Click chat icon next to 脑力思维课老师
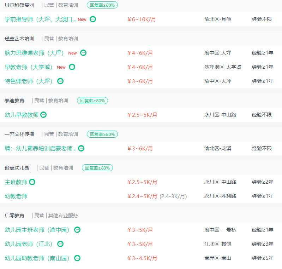282x269 pixels. click(83, 53)
